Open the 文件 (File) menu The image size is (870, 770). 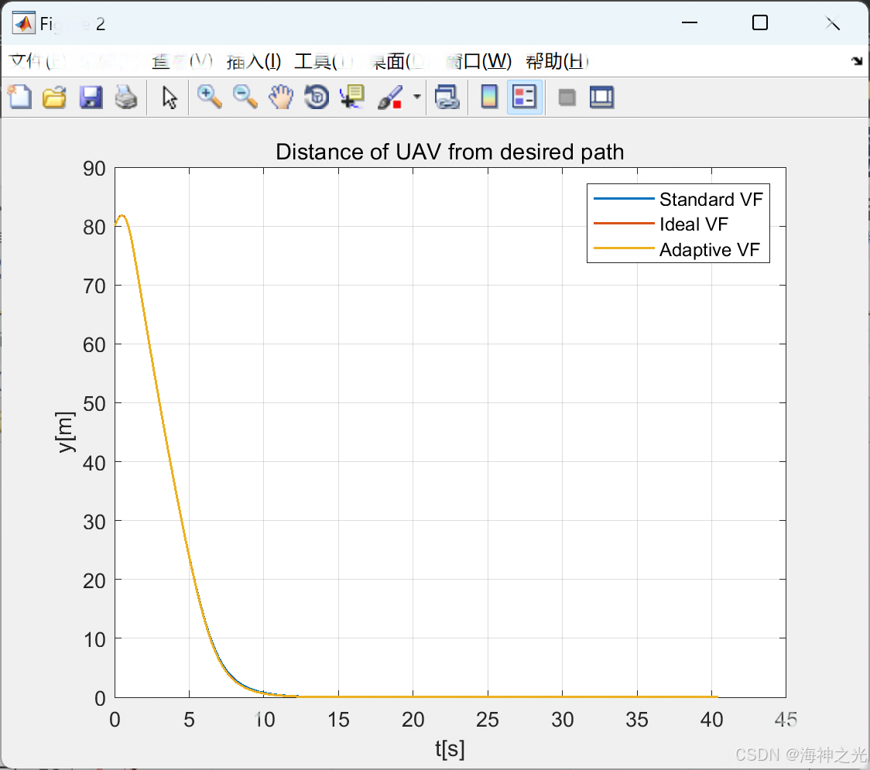click(36, 61)
